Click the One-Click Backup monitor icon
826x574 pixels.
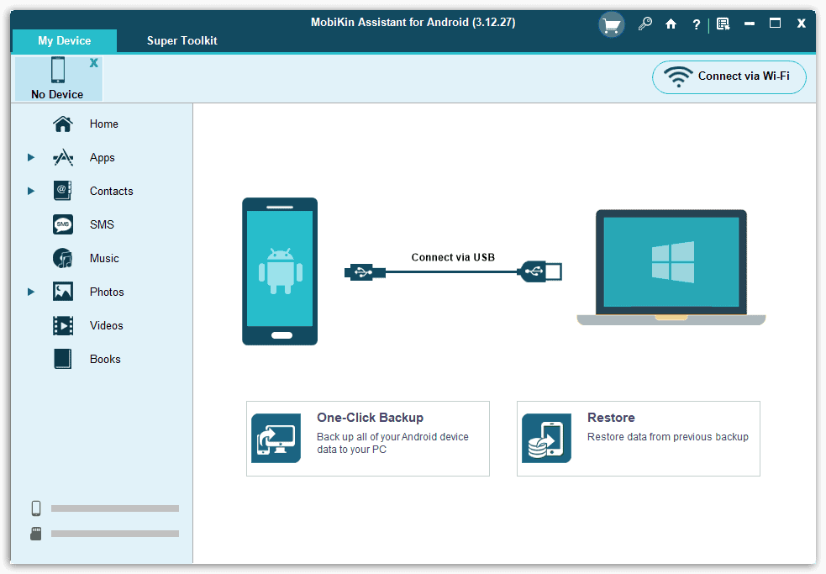point(276,438)
